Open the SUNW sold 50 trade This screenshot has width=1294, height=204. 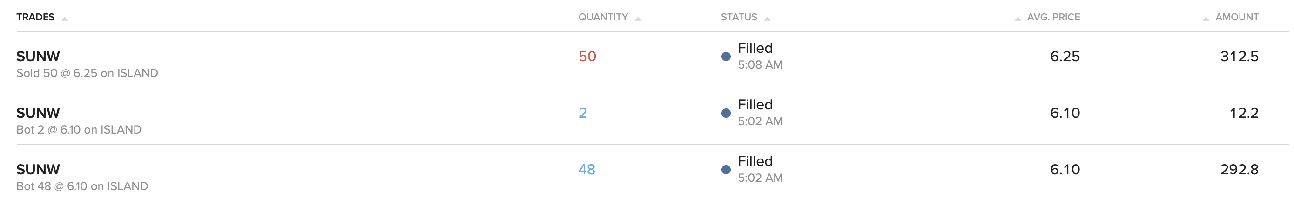(x=38, y=56)
